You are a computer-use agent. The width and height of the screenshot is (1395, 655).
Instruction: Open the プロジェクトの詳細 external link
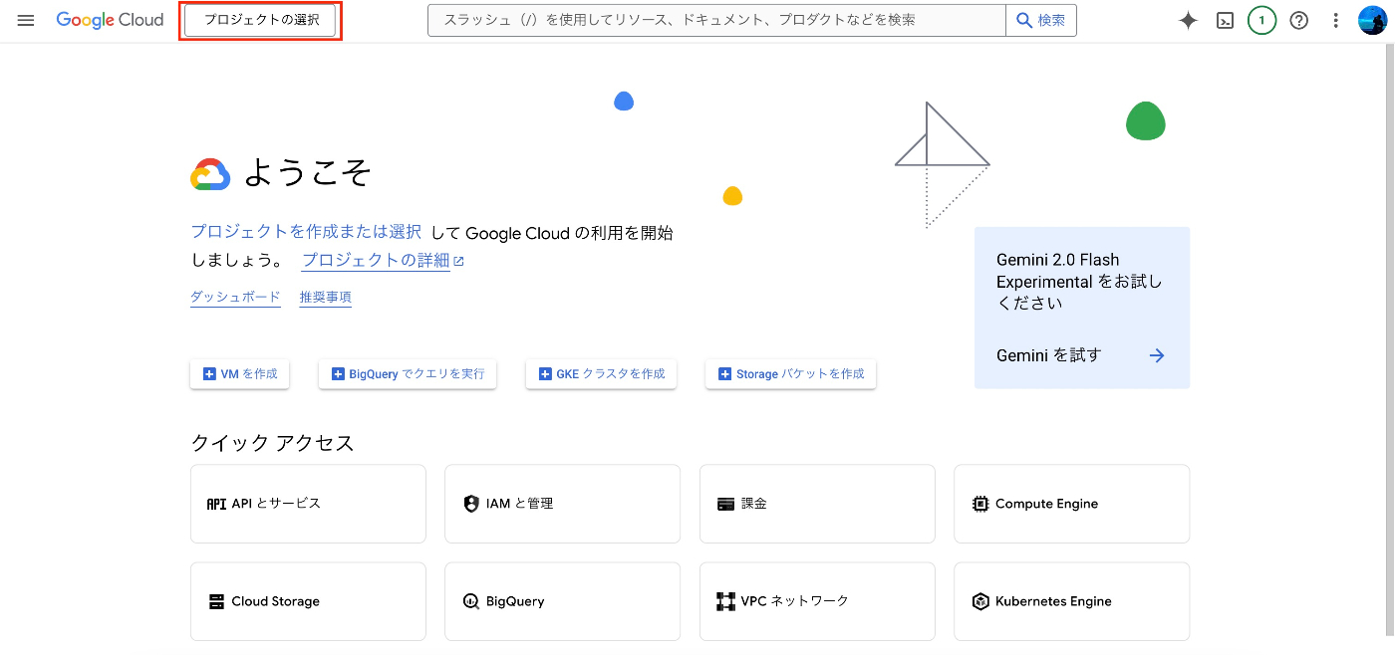(x=383, y=261)
